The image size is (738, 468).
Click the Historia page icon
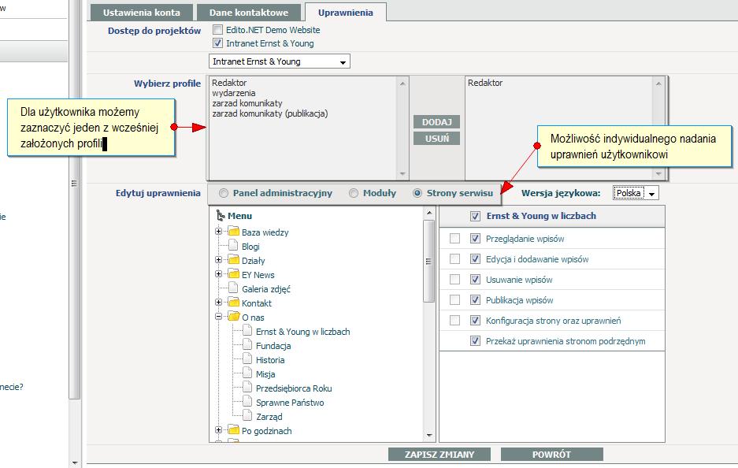point(247,358)
